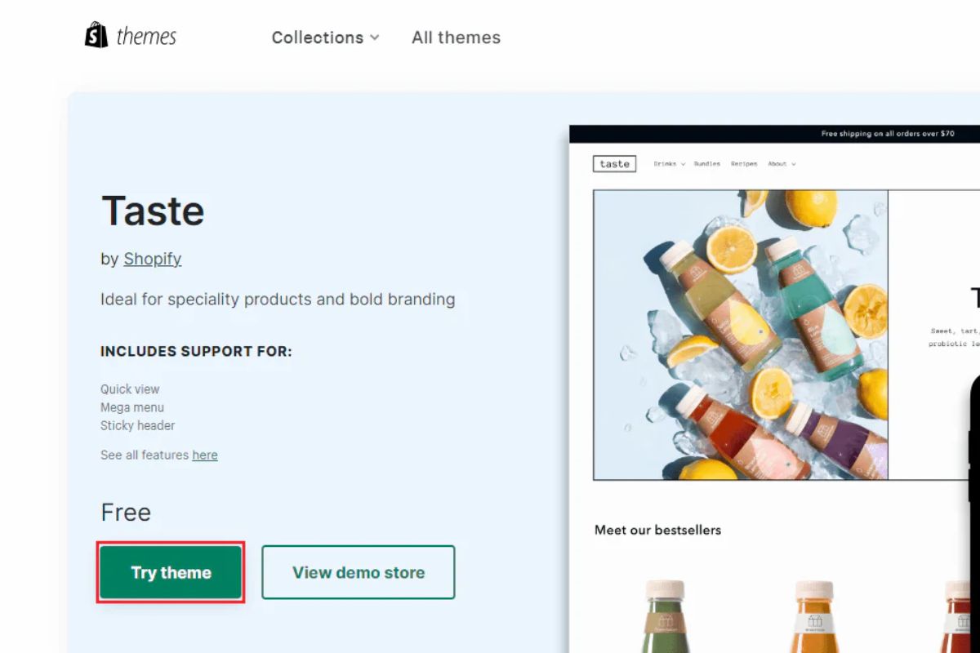Follow the 'here' link for all features

point(205,455)
